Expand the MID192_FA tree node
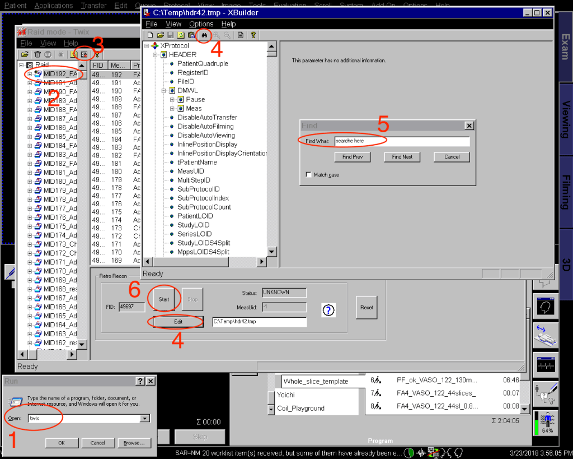This screenshot has height=459, width=573. tap(30, 74)
